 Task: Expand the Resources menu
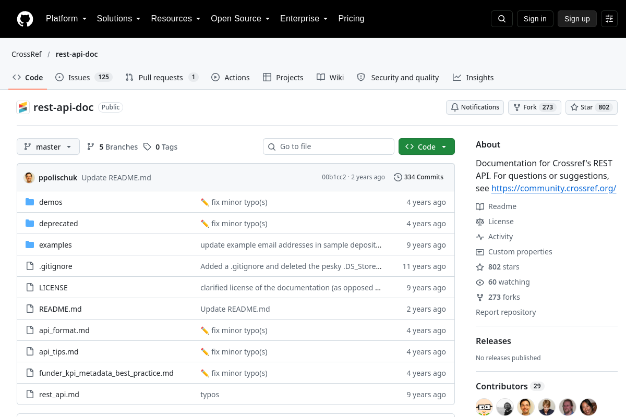pyautogui.click(x=176, y=19)
